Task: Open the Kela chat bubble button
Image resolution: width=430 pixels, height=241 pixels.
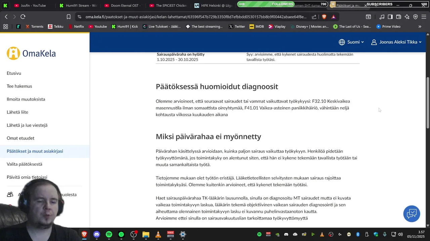Action: coord(412,214)
